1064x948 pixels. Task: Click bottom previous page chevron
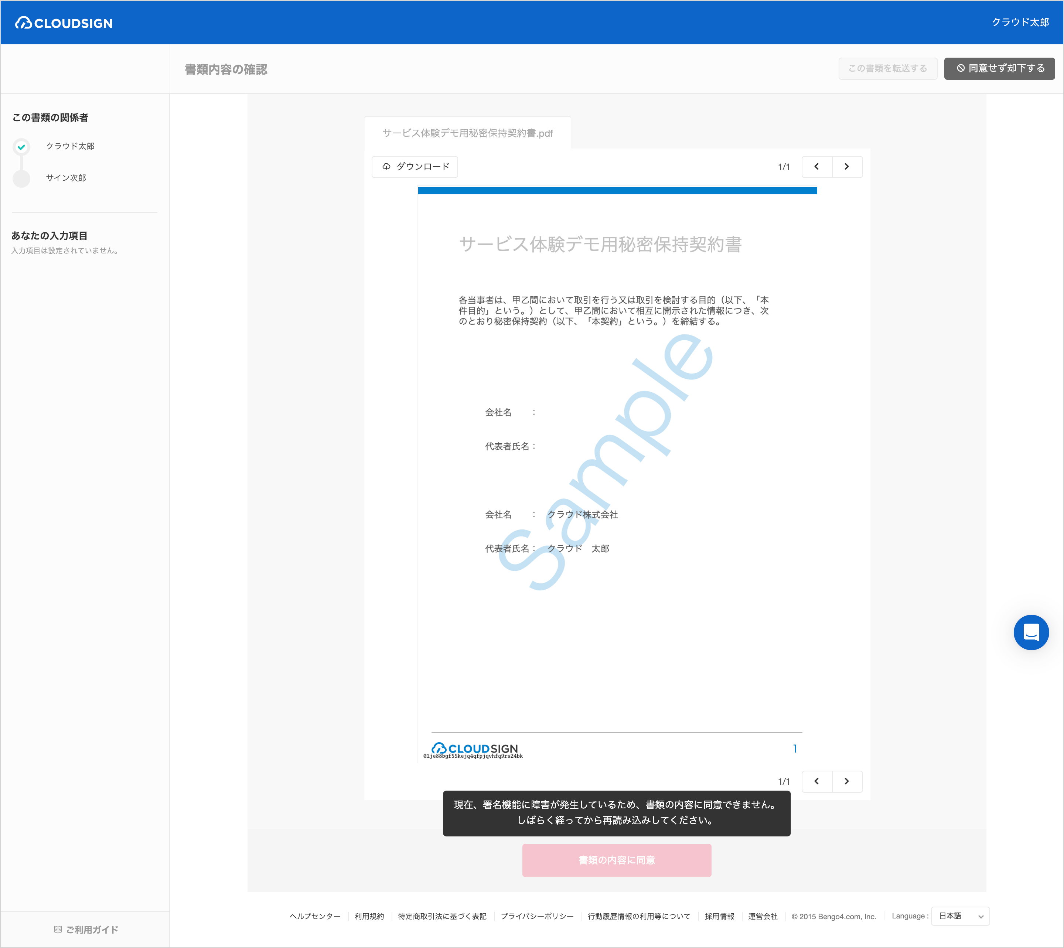click(816, 781)
